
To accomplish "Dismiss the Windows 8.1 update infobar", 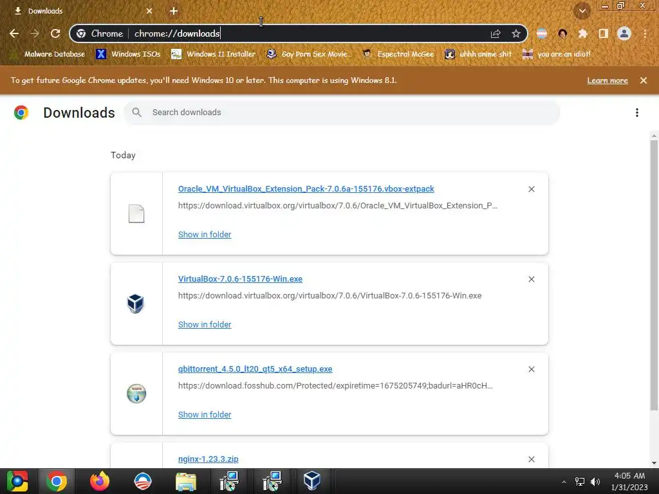I will coord(644,80).
